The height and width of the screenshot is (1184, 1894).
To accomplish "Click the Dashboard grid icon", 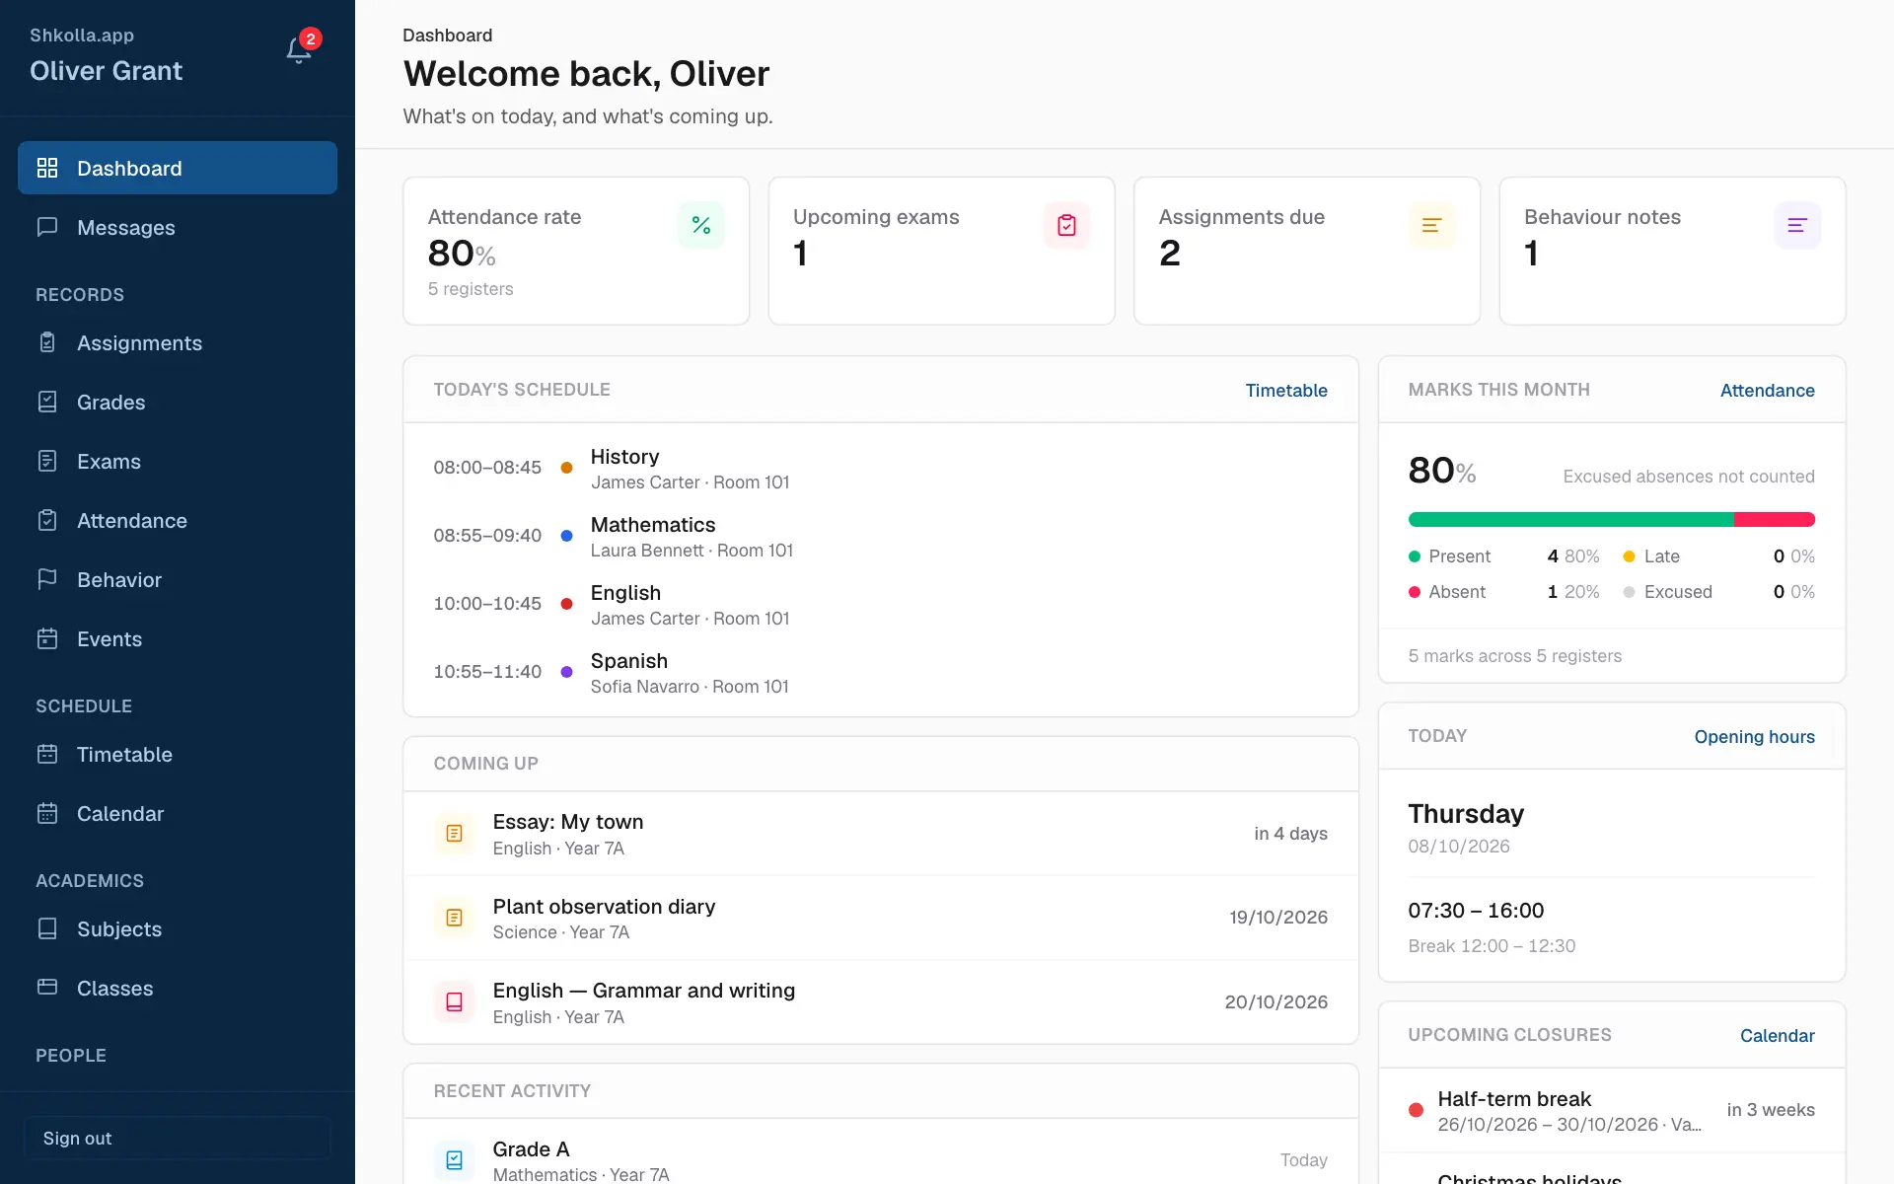I will click(47, 168).
